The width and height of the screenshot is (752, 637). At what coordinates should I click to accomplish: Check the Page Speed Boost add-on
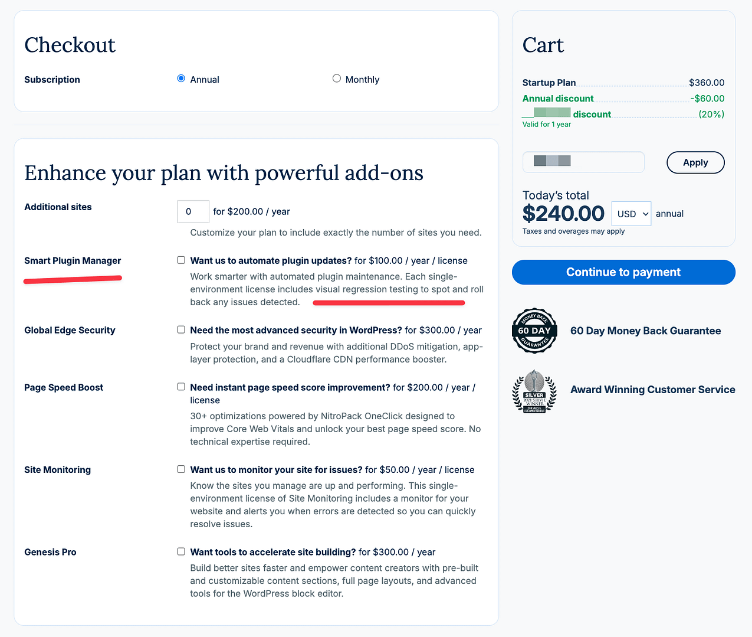pos(181,387)
